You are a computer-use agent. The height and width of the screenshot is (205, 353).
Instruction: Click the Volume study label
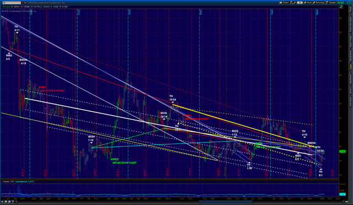pos(6,182)
